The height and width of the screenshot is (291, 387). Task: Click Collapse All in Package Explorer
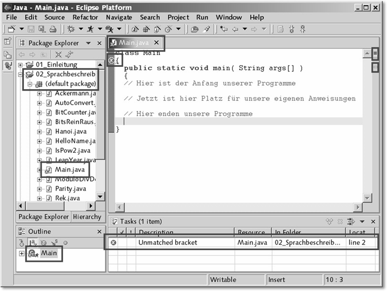(x=59, y=54)
